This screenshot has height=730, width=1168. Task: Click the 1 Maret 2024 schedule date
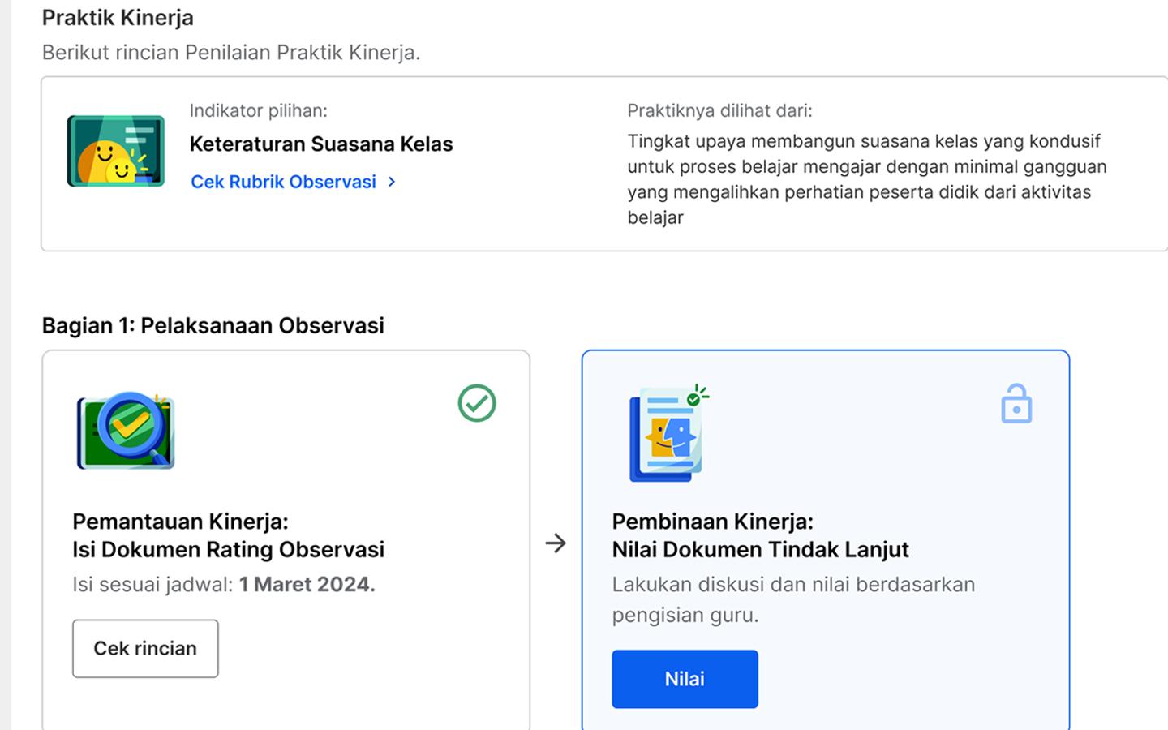coord(307,585)
